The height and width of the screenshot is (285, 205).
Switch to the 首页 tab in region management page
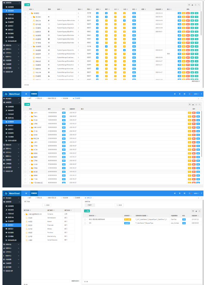tap(30, 98)
